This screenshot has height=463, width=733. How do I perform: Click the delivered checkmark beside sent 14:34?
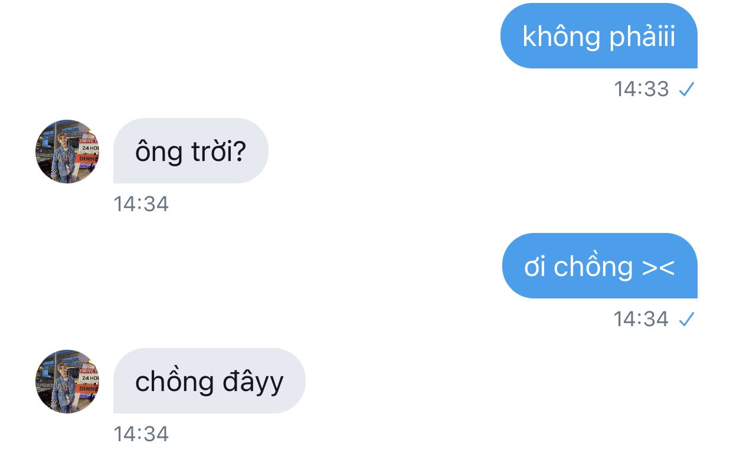(x=686, y=320)
